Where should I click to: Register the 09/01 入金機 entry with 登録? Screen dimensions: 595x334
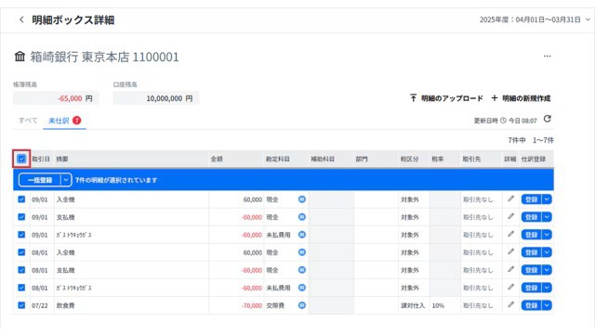point(532,199)
